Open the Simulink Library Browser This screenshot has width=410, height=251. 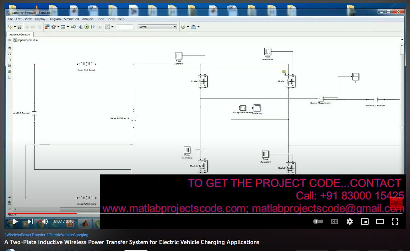47,27
